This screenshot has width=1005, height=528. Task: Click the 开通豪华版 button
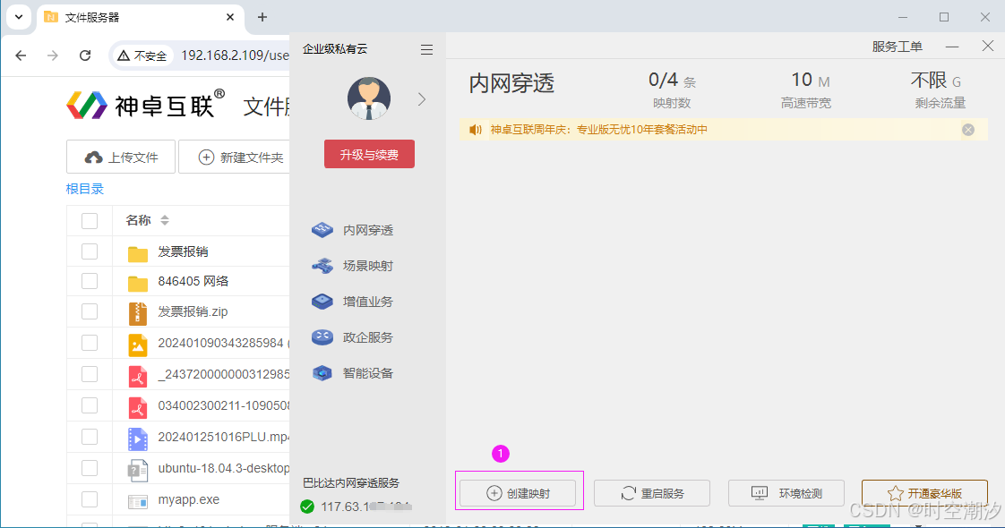tap(924, 493)
